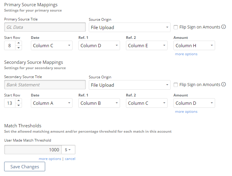
Task: Open primary Source Origin File Upload dropdown
Action: (130, 27)
